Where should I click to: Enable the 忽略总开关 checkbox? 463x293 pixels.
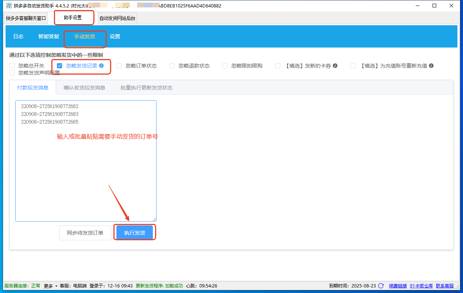[x=12, y=66]
